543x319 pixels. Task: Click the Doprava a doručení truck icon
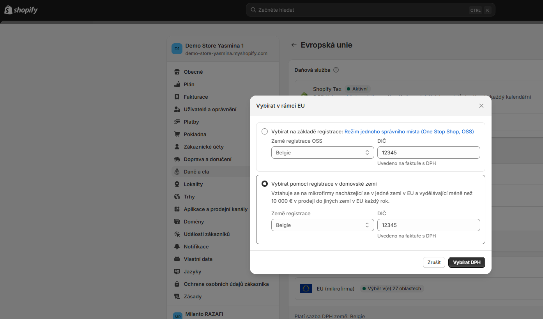(177, 159)
